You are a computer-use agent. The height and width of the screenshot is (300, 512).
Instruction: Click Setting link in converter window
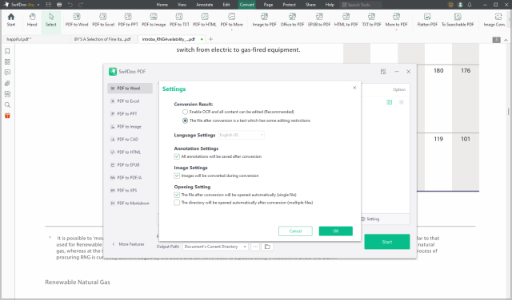[370, 219]
